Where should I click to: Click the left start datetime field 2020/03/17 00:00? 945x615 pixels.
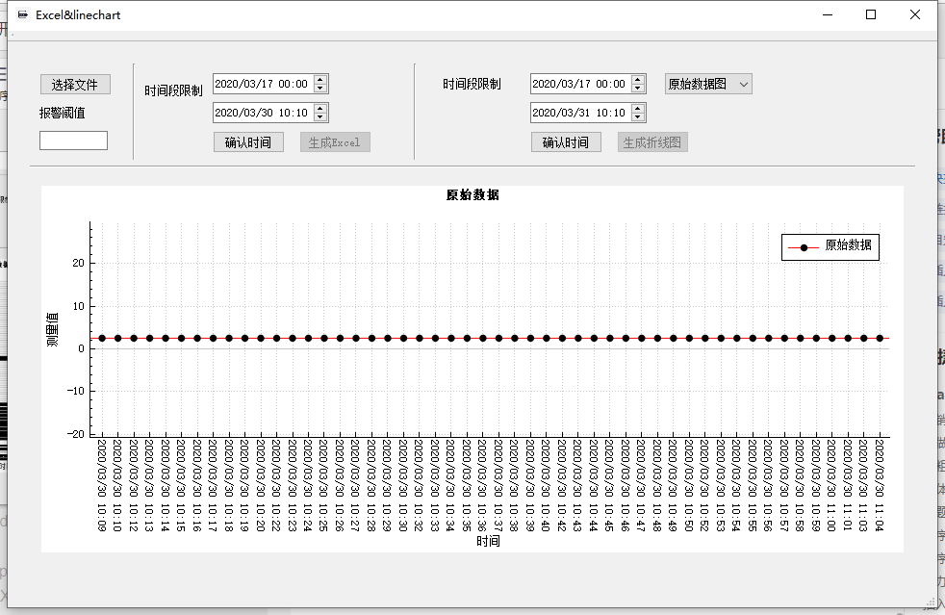click(264, 84)
